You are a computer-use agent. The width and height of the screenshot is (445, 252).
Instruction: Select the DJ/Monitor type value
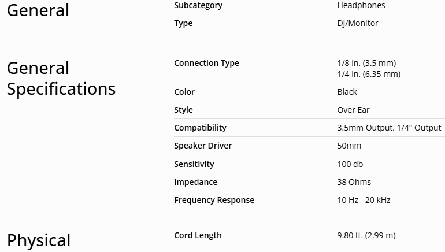click(x=358, y=23)
